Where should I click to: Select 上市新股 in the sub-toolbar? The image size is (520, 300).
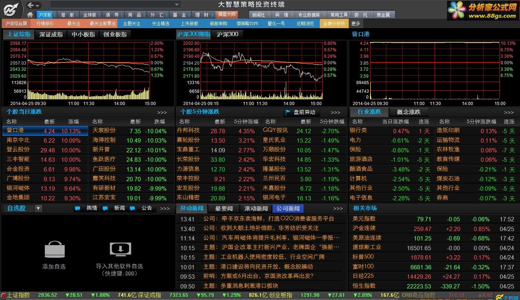click(x=190, y=24)
